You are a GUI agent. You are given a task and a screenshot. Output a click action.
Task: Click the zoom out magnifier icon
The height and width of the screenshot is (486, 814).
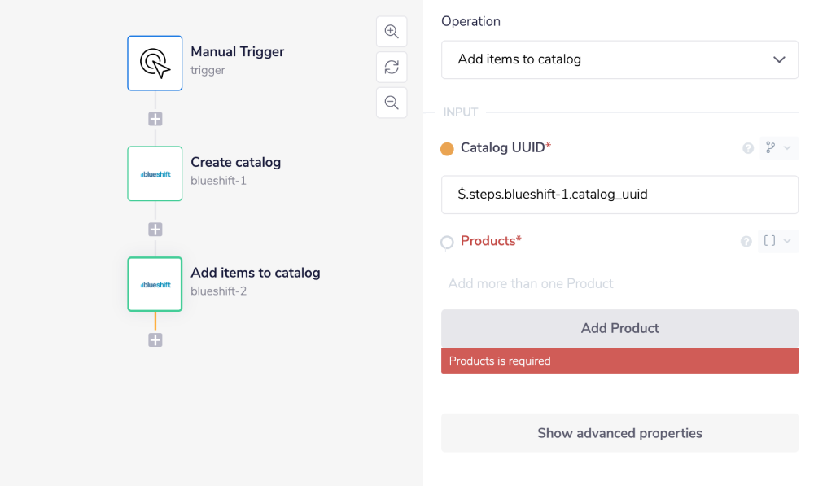(392, 103)
